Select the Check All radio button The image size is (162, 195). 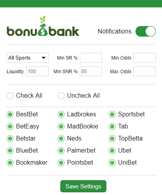click(10, 96)
